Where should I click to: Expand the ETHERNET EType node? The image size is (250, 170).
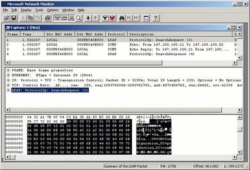8,75
